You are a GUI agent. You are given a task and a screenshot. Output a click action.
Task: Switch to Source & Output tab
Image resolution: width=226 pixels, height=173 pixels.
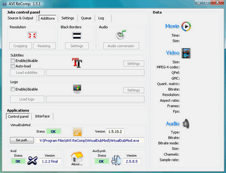[x=20, y=18]
